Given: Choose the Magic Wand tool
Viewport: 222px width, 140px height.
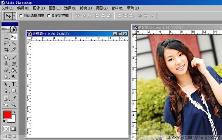Looking at the screenshot, I should pyautogui.click(x=14, y=43).
